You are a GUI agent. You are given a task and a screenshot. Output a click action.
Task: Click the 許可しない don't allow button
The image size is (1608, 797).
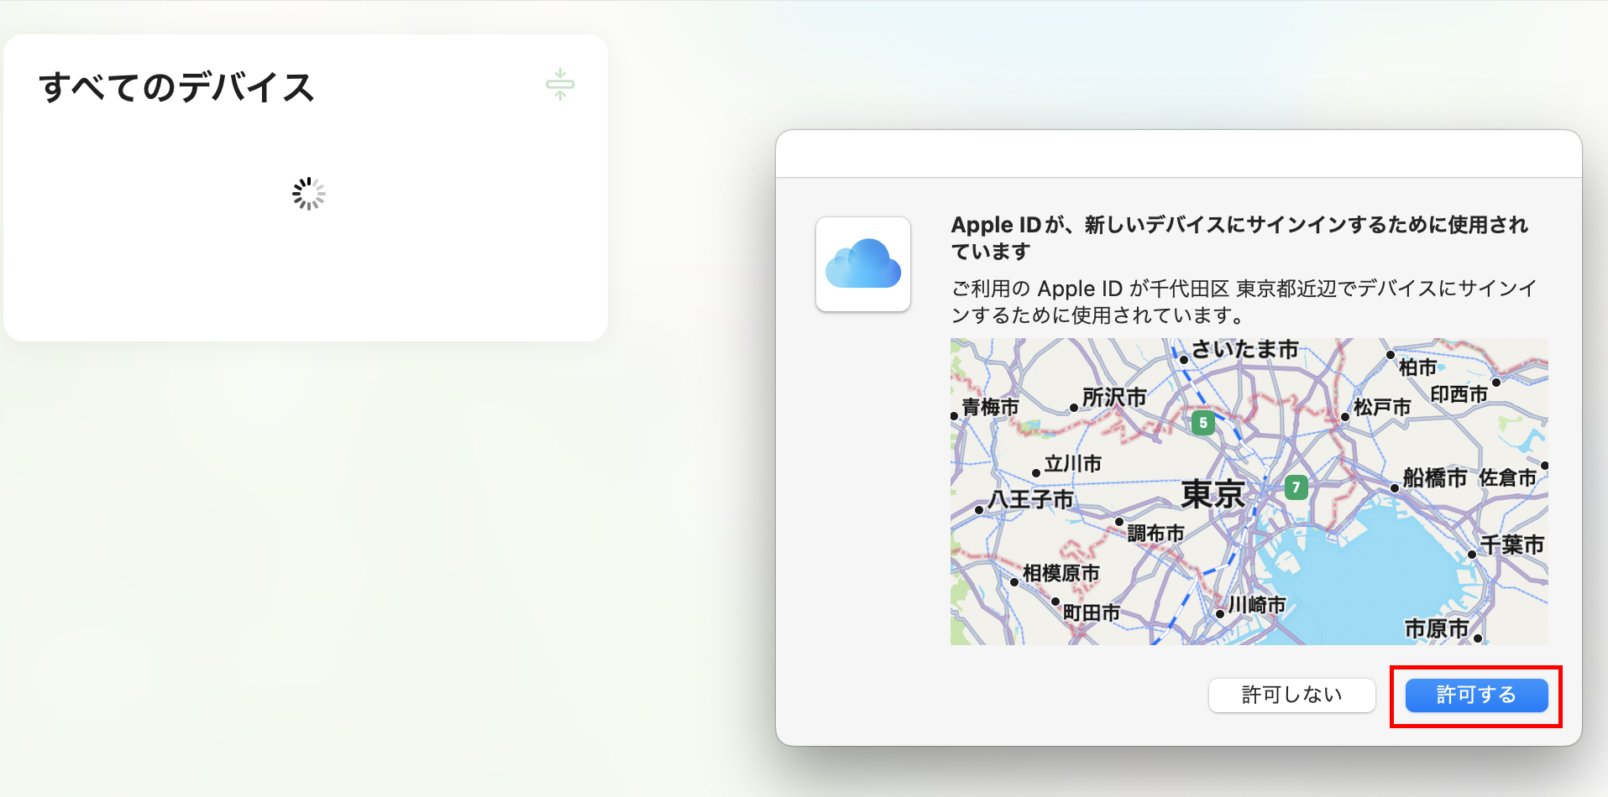1291,695
